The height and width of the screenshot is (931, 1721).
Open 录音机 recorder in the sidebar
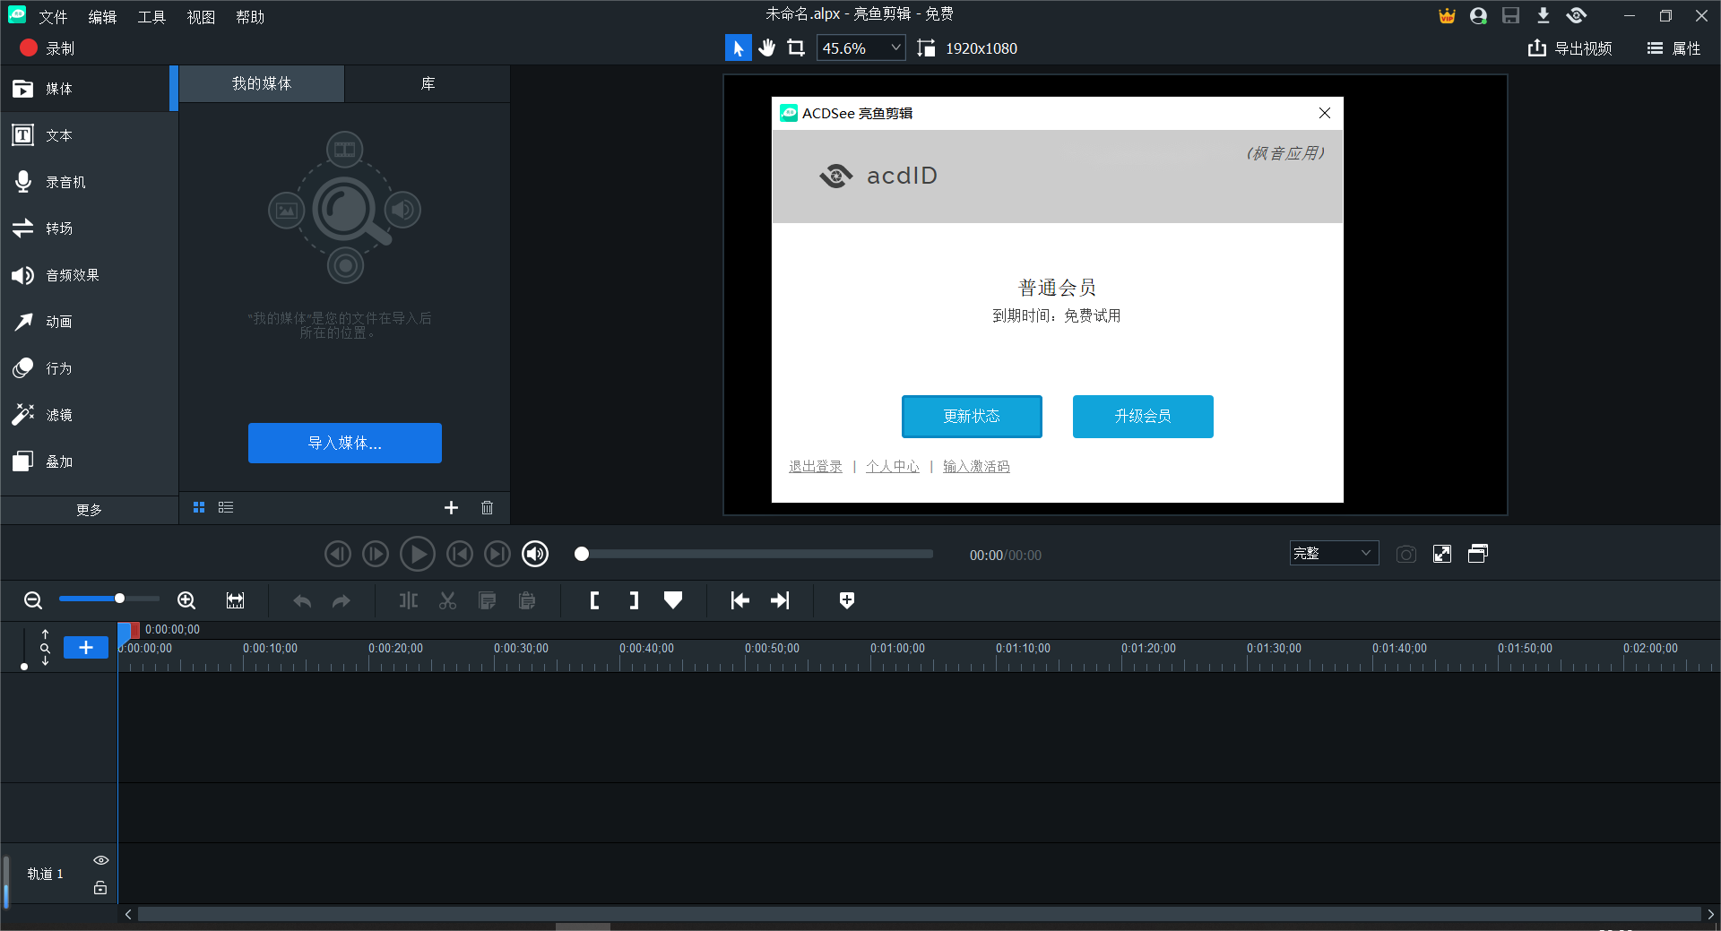tap(89, 182)
